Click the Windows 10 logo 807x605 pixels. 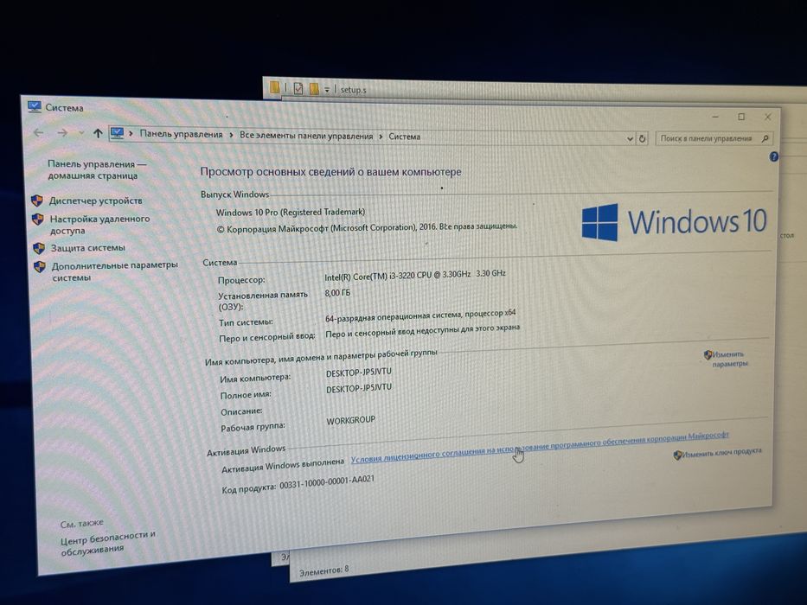(x=674, y=222)
